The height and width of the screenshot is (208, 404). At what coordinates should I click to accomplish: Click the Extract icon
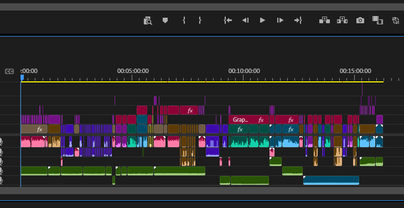pyautogui.click(x=342, y=20)
